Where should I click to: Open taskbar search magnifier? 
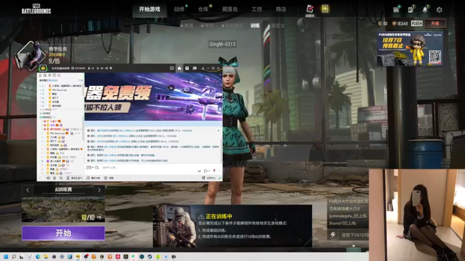click(x=13, y=256)
